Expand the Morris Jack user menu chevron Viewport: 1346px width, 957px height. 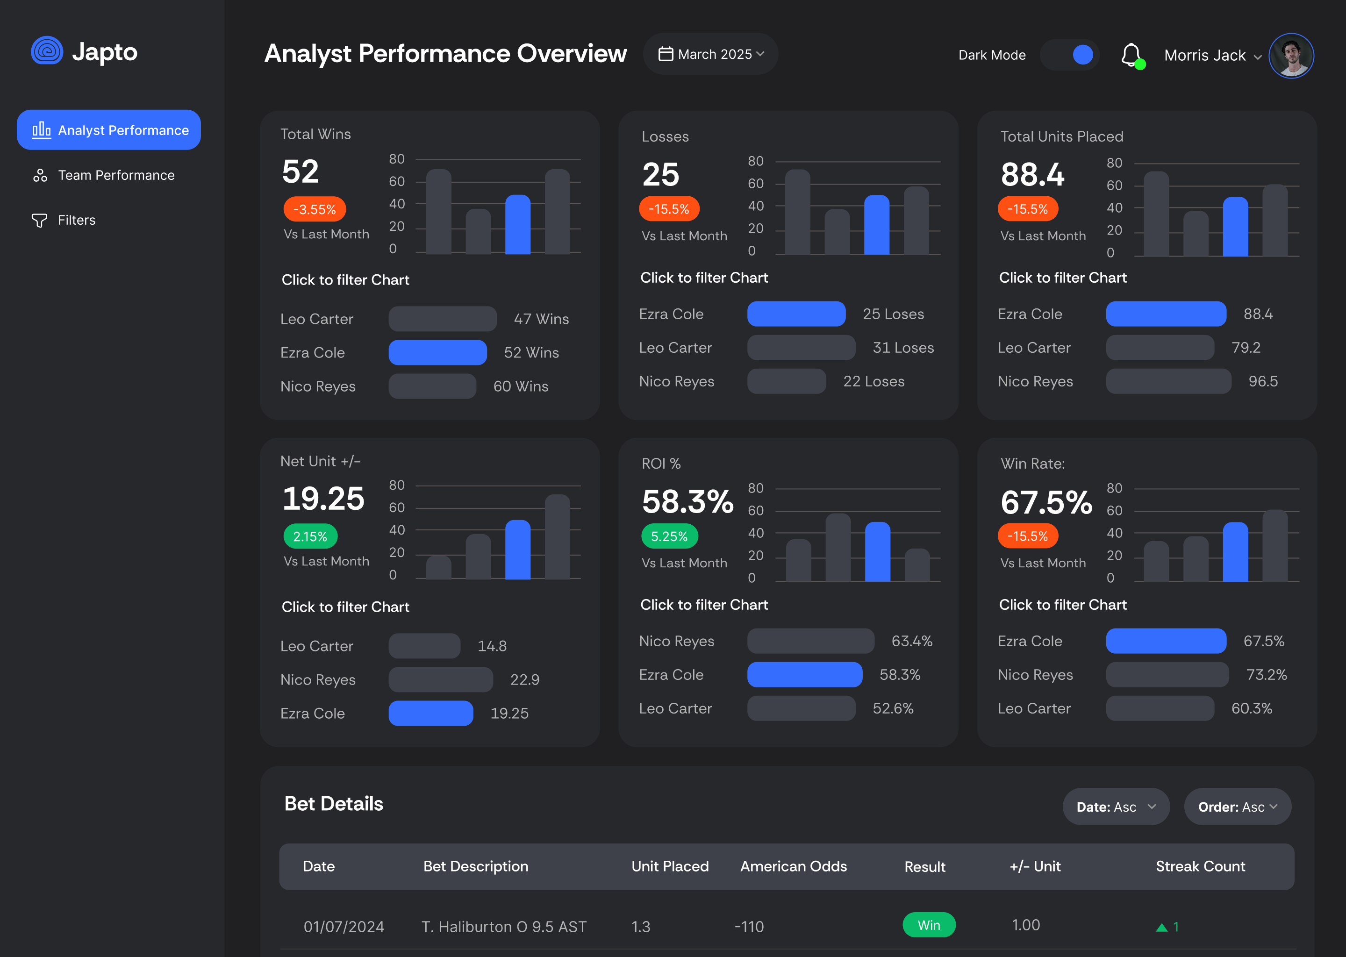[1258, 57]
